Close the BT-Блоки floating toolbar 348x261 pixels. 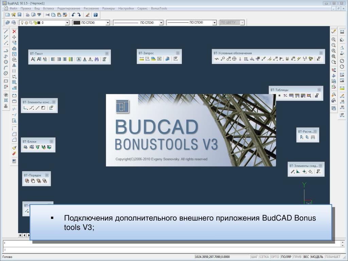click(52, 141)
